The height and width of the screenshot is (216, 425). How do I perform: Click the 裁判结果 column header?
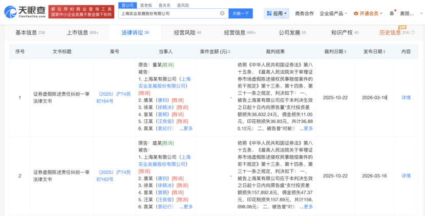tap(275, 52)
